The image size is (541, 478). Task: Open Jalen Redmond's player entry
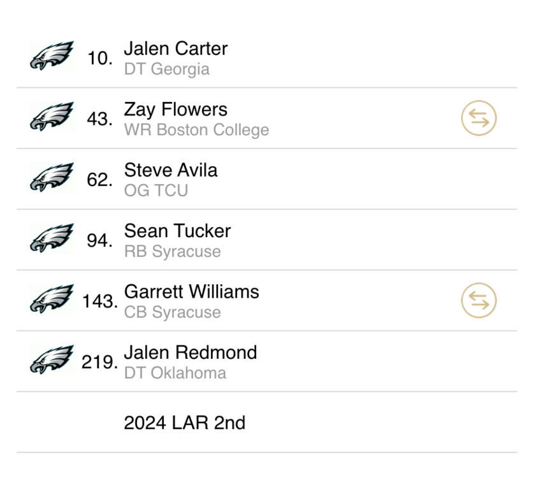click(x=190, y=352)
